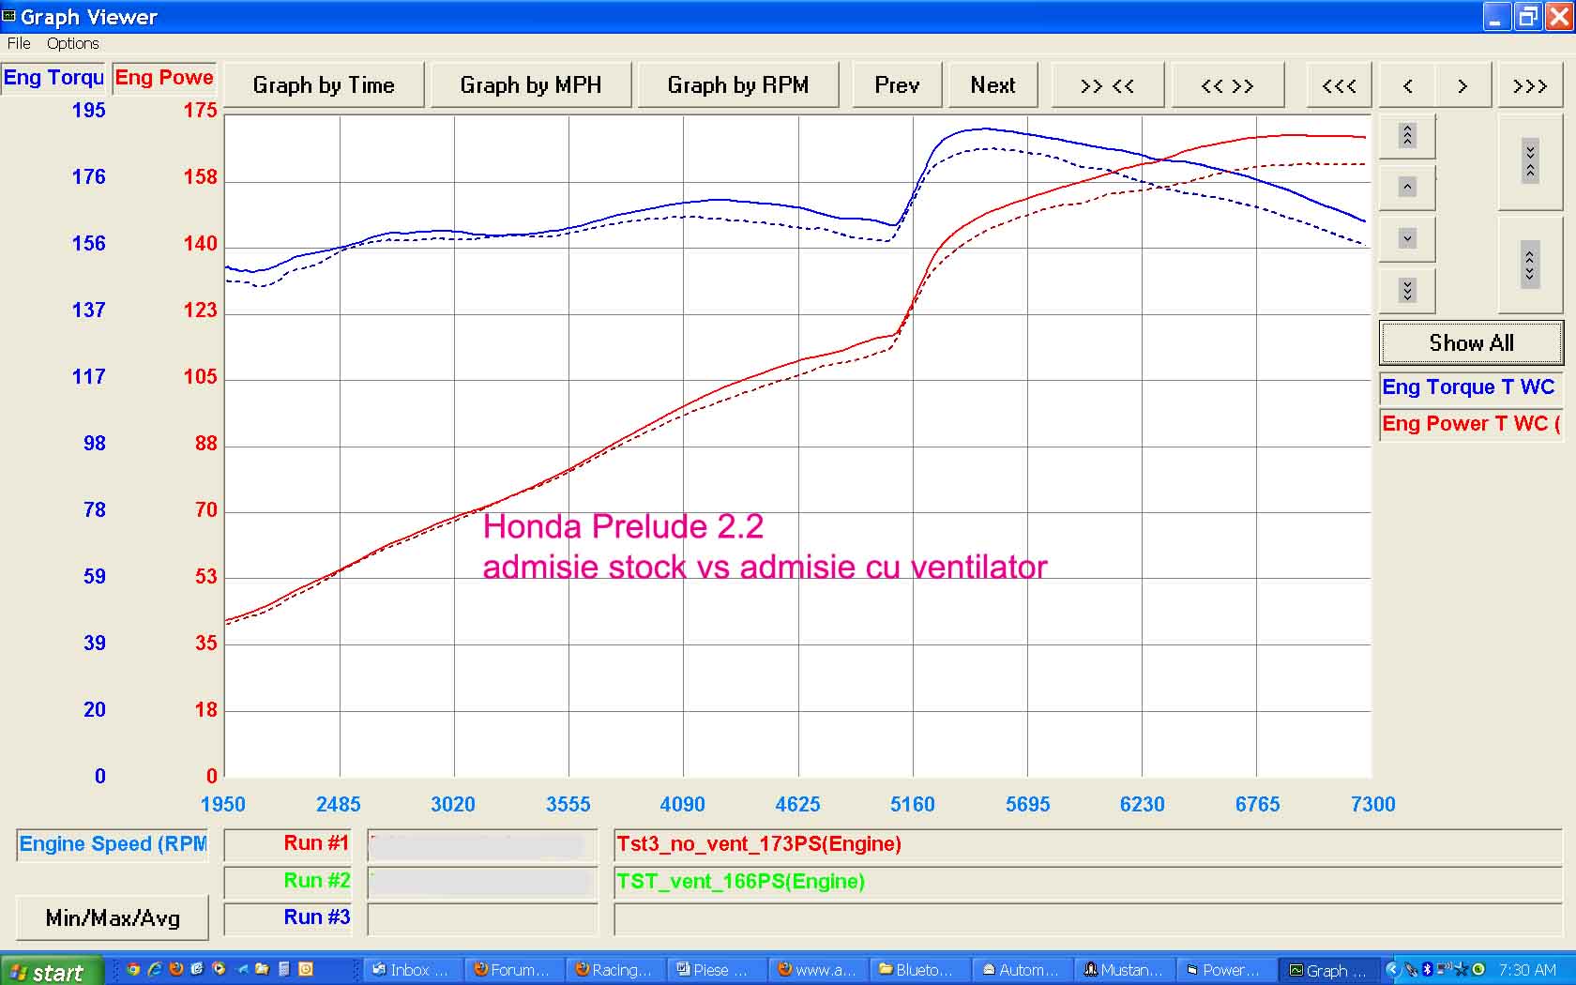Screen dimensions: 1576x985
Task: Click the triple left arrows button
Action: click(1339, 86)
